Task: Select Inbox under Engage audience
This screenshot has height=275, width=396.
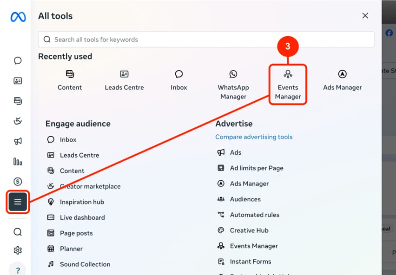Action: [62, 140]
